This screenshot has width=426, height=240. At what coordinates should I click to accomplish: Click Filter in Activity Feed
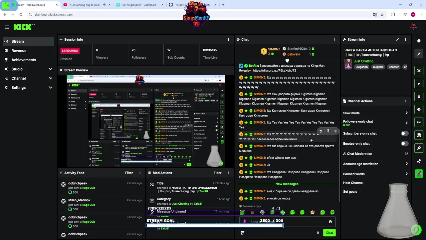coord(129,173)
